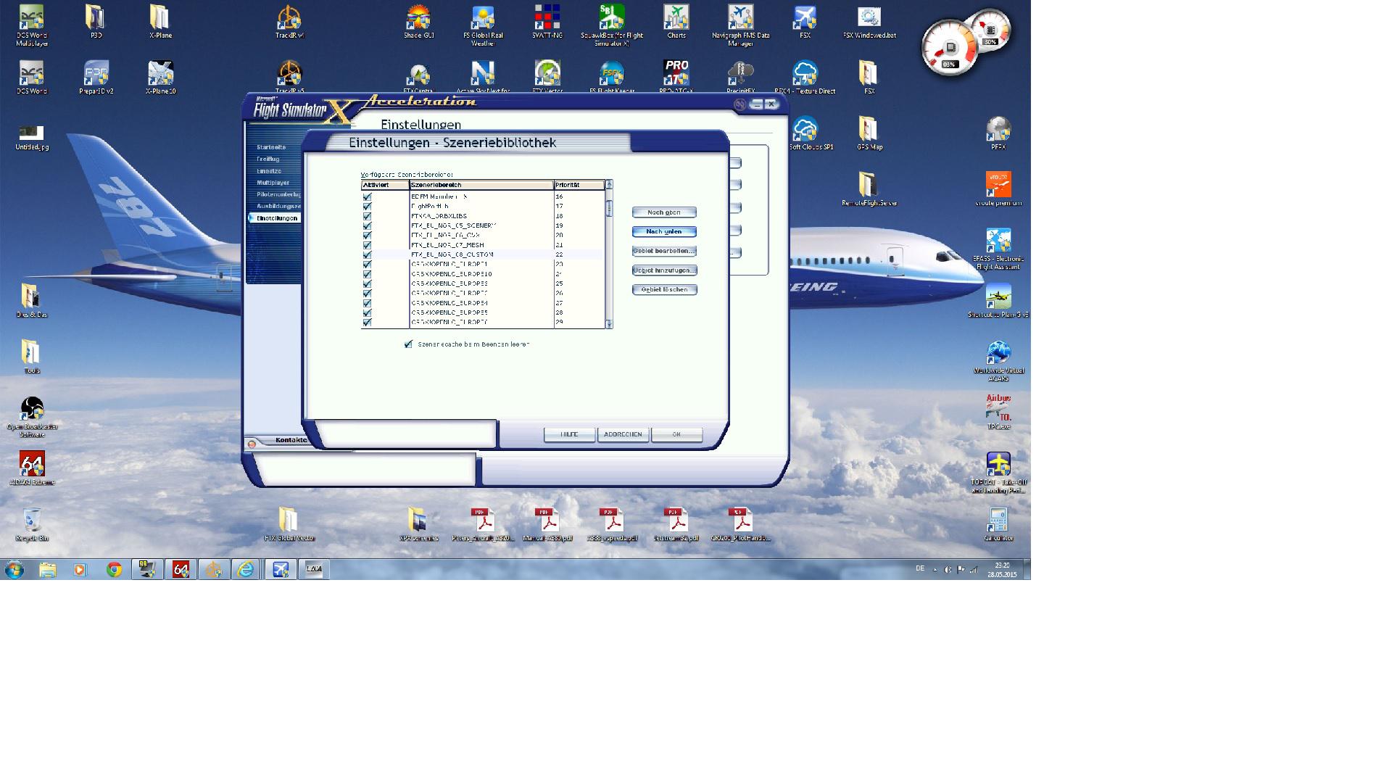Uncheck the FTX_EU_NOR_05_SCENERY row checkbox
Screen dimensions: 1392x783
coord(367,225)
